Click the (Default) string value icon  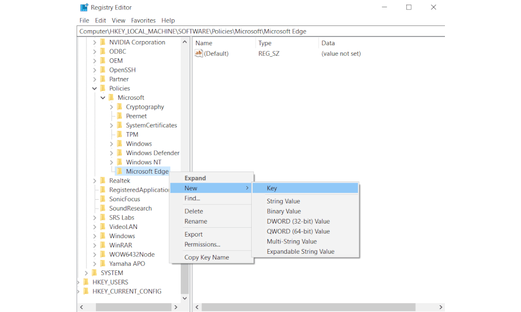[199, 54]
